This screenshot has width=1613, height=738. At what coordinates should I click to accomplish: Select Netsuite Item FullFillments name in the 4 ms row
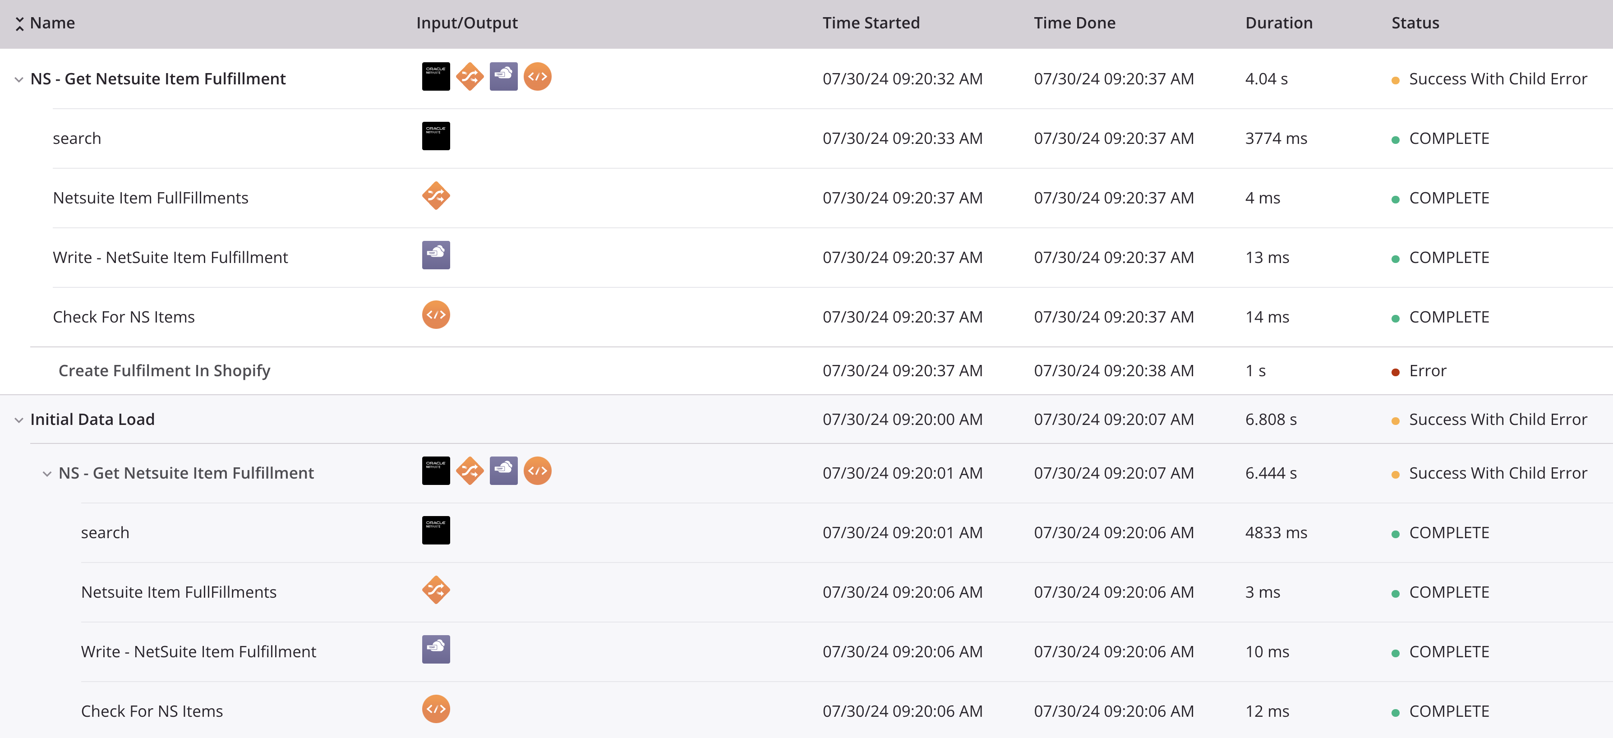click(x=151, y=198)
